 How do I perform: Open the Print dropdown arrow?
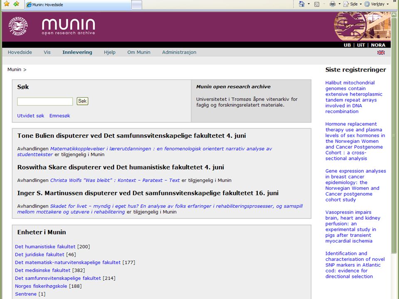click(x=340, y=4)
